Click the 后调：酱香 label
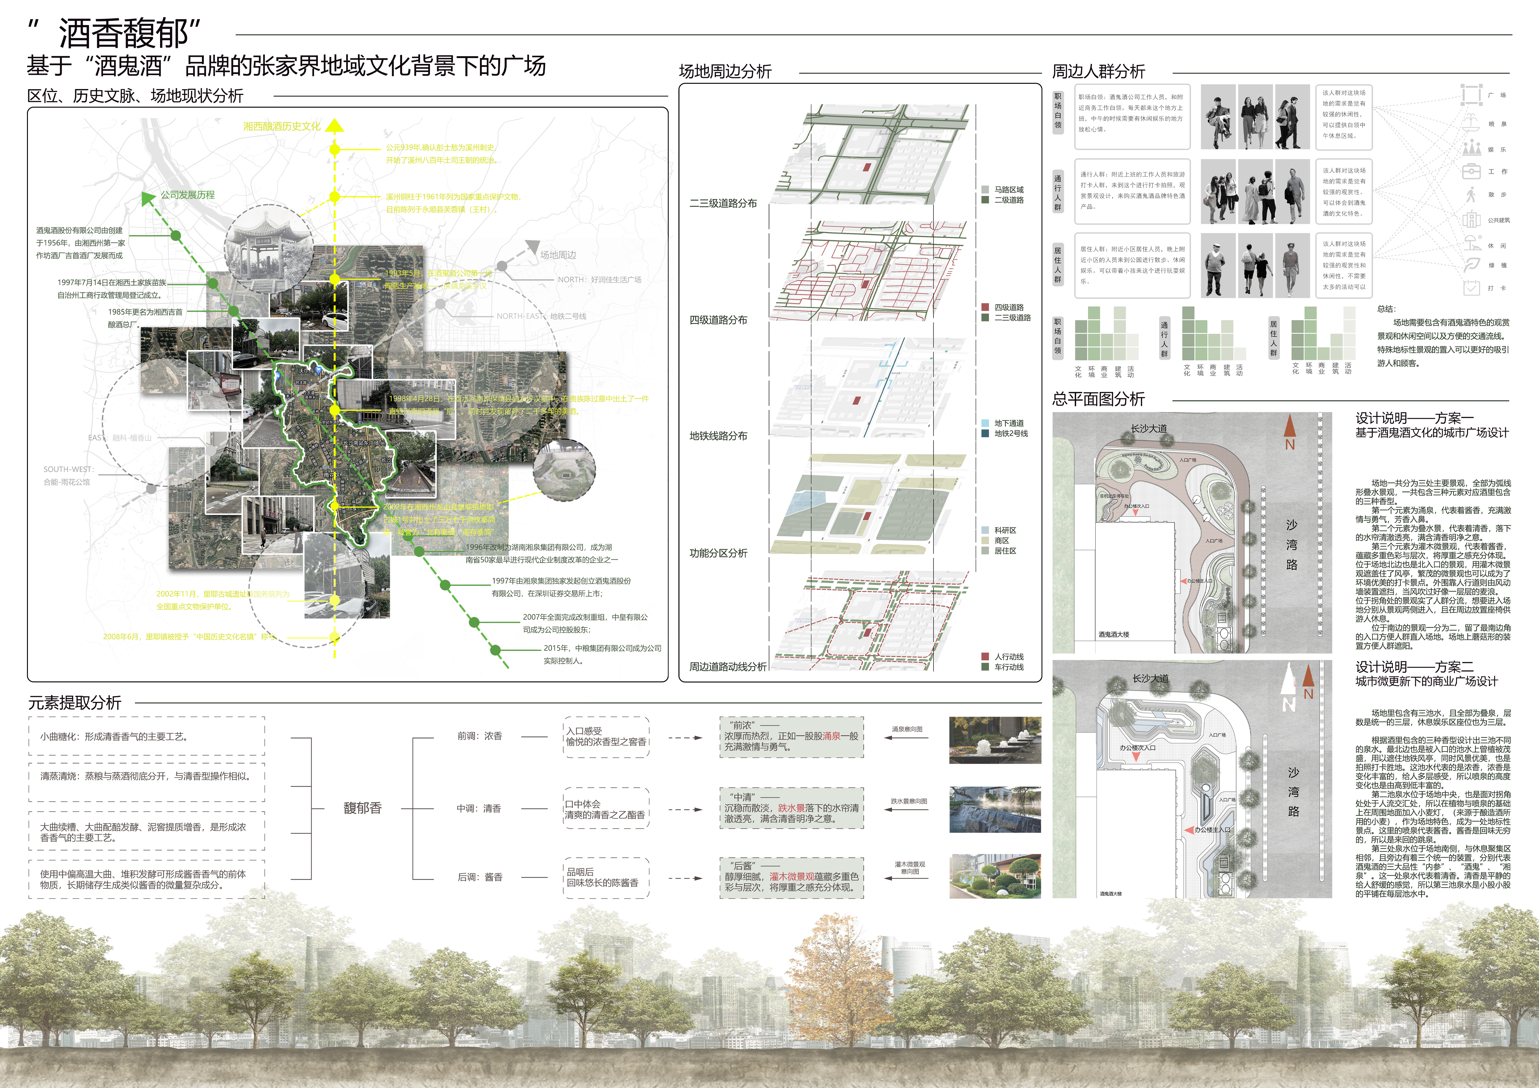 tap(480, 877)
